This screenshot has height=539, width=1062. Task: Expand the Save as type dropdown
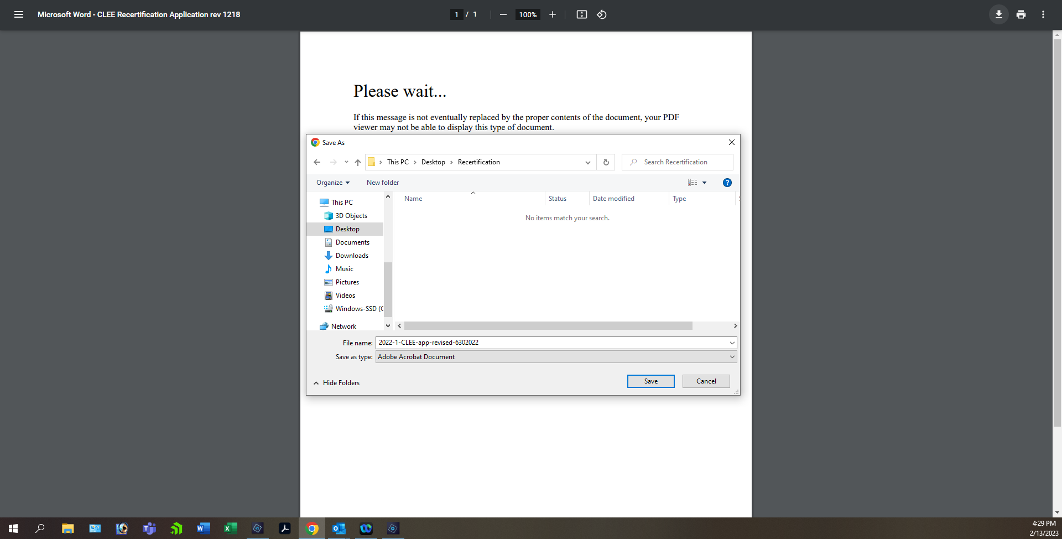732,357
